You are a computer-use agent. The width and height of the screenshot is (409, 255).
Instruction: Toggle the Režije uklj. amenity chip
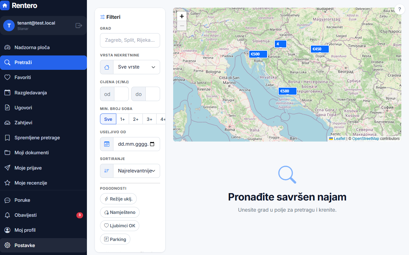(x=118, y=199)
